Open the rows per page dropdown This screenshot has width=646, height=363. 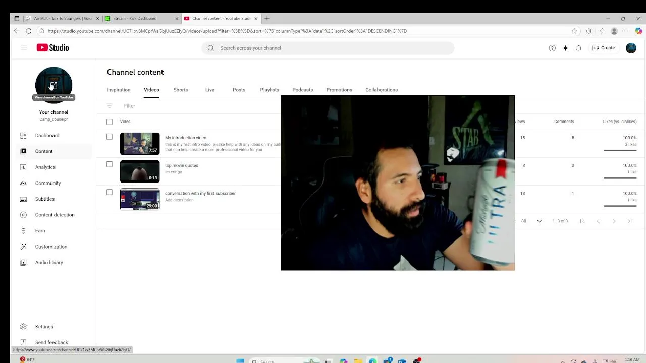531,221
